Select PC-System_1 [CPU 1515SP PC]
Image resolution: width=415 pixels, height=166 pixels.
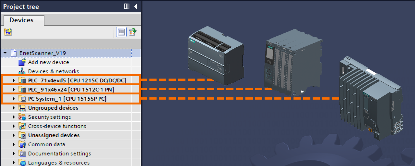tap(67, 99)
